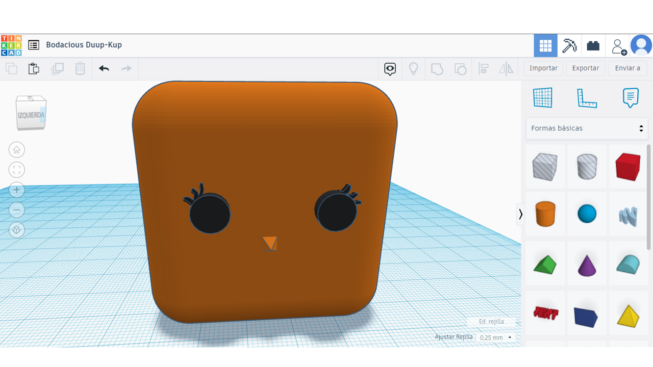Click the Enviar a button
653x367 pixels.
(x=627, y=68)
